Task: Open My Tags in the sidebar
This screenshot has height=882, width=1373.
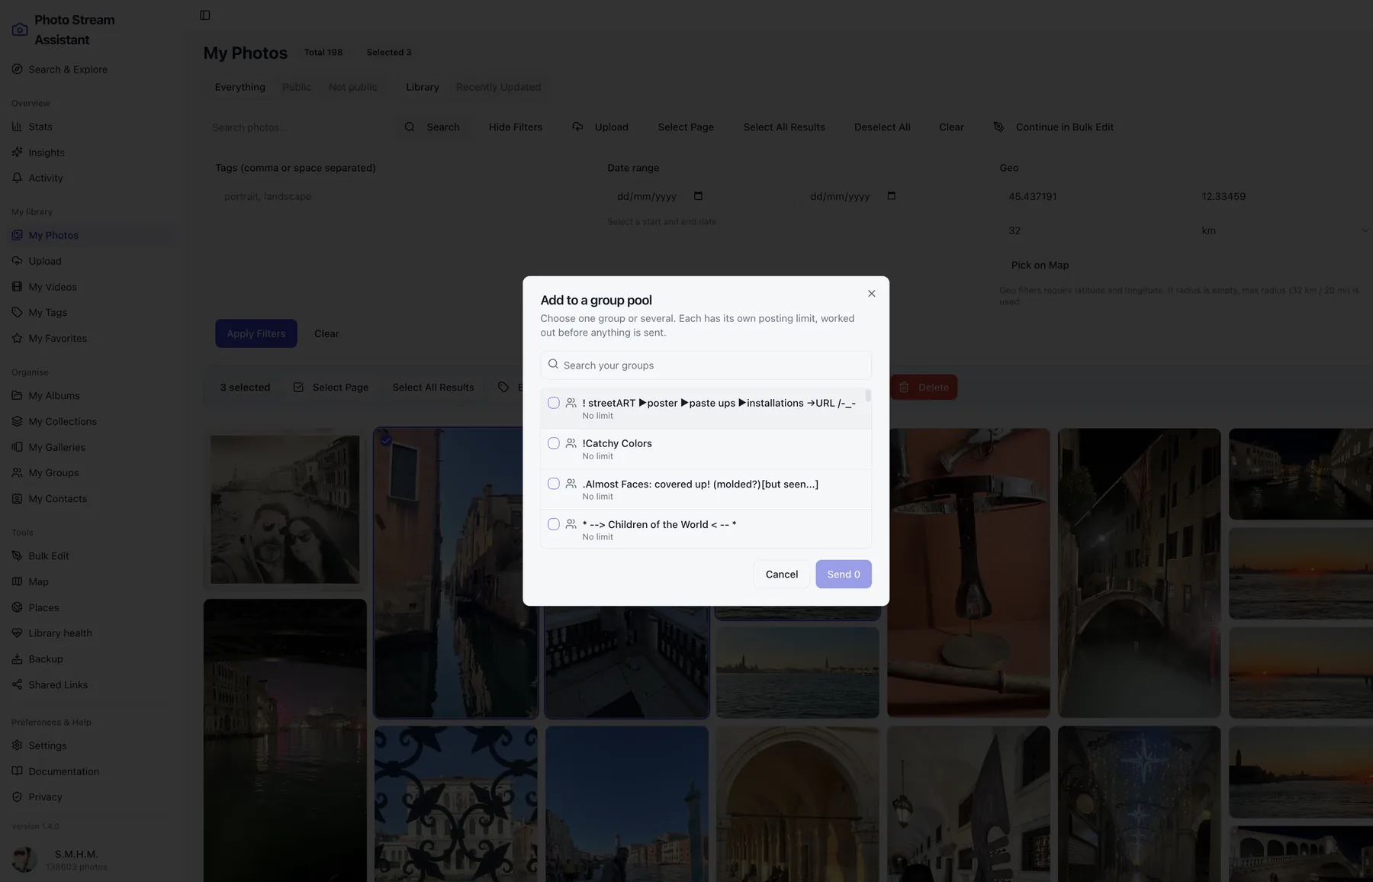Action: click(47, 313)
